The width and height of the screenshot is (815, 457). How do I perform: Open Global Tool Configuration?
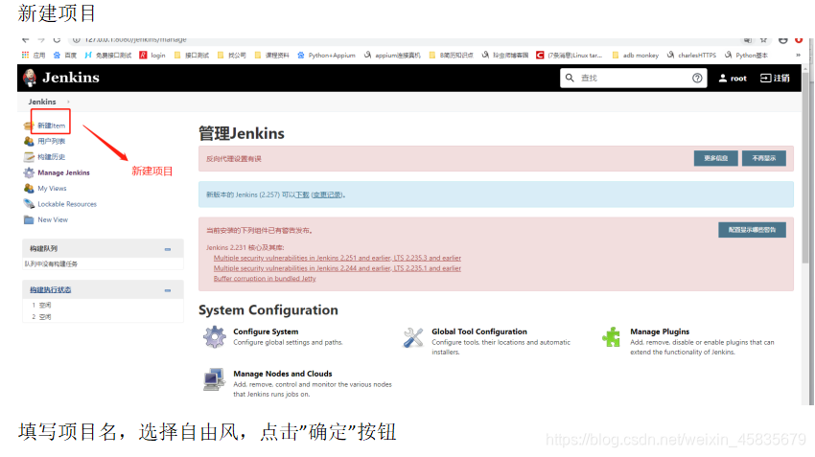(479, 331)
